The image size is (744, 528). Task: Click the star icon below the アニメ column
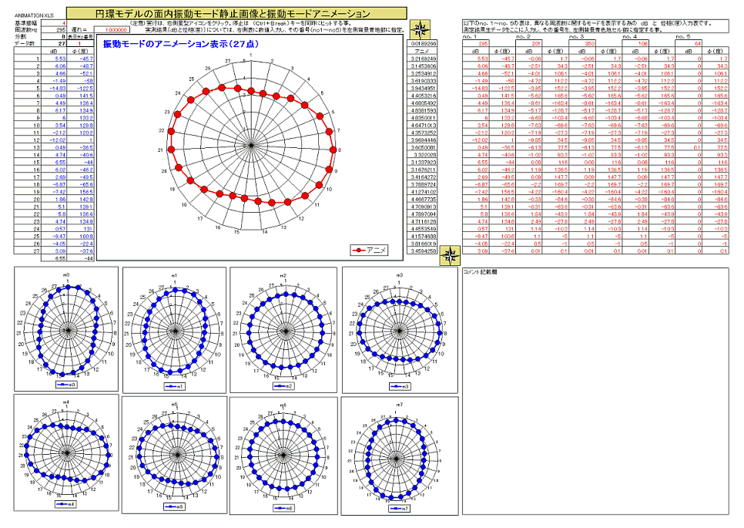[x=444, y=259]
